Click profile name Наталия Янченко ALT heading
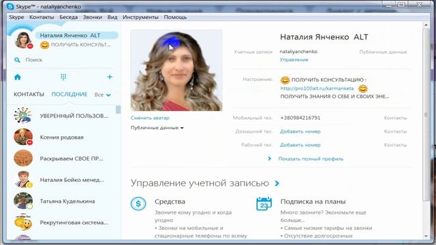The image size is (436, 245). click(324, 37)
